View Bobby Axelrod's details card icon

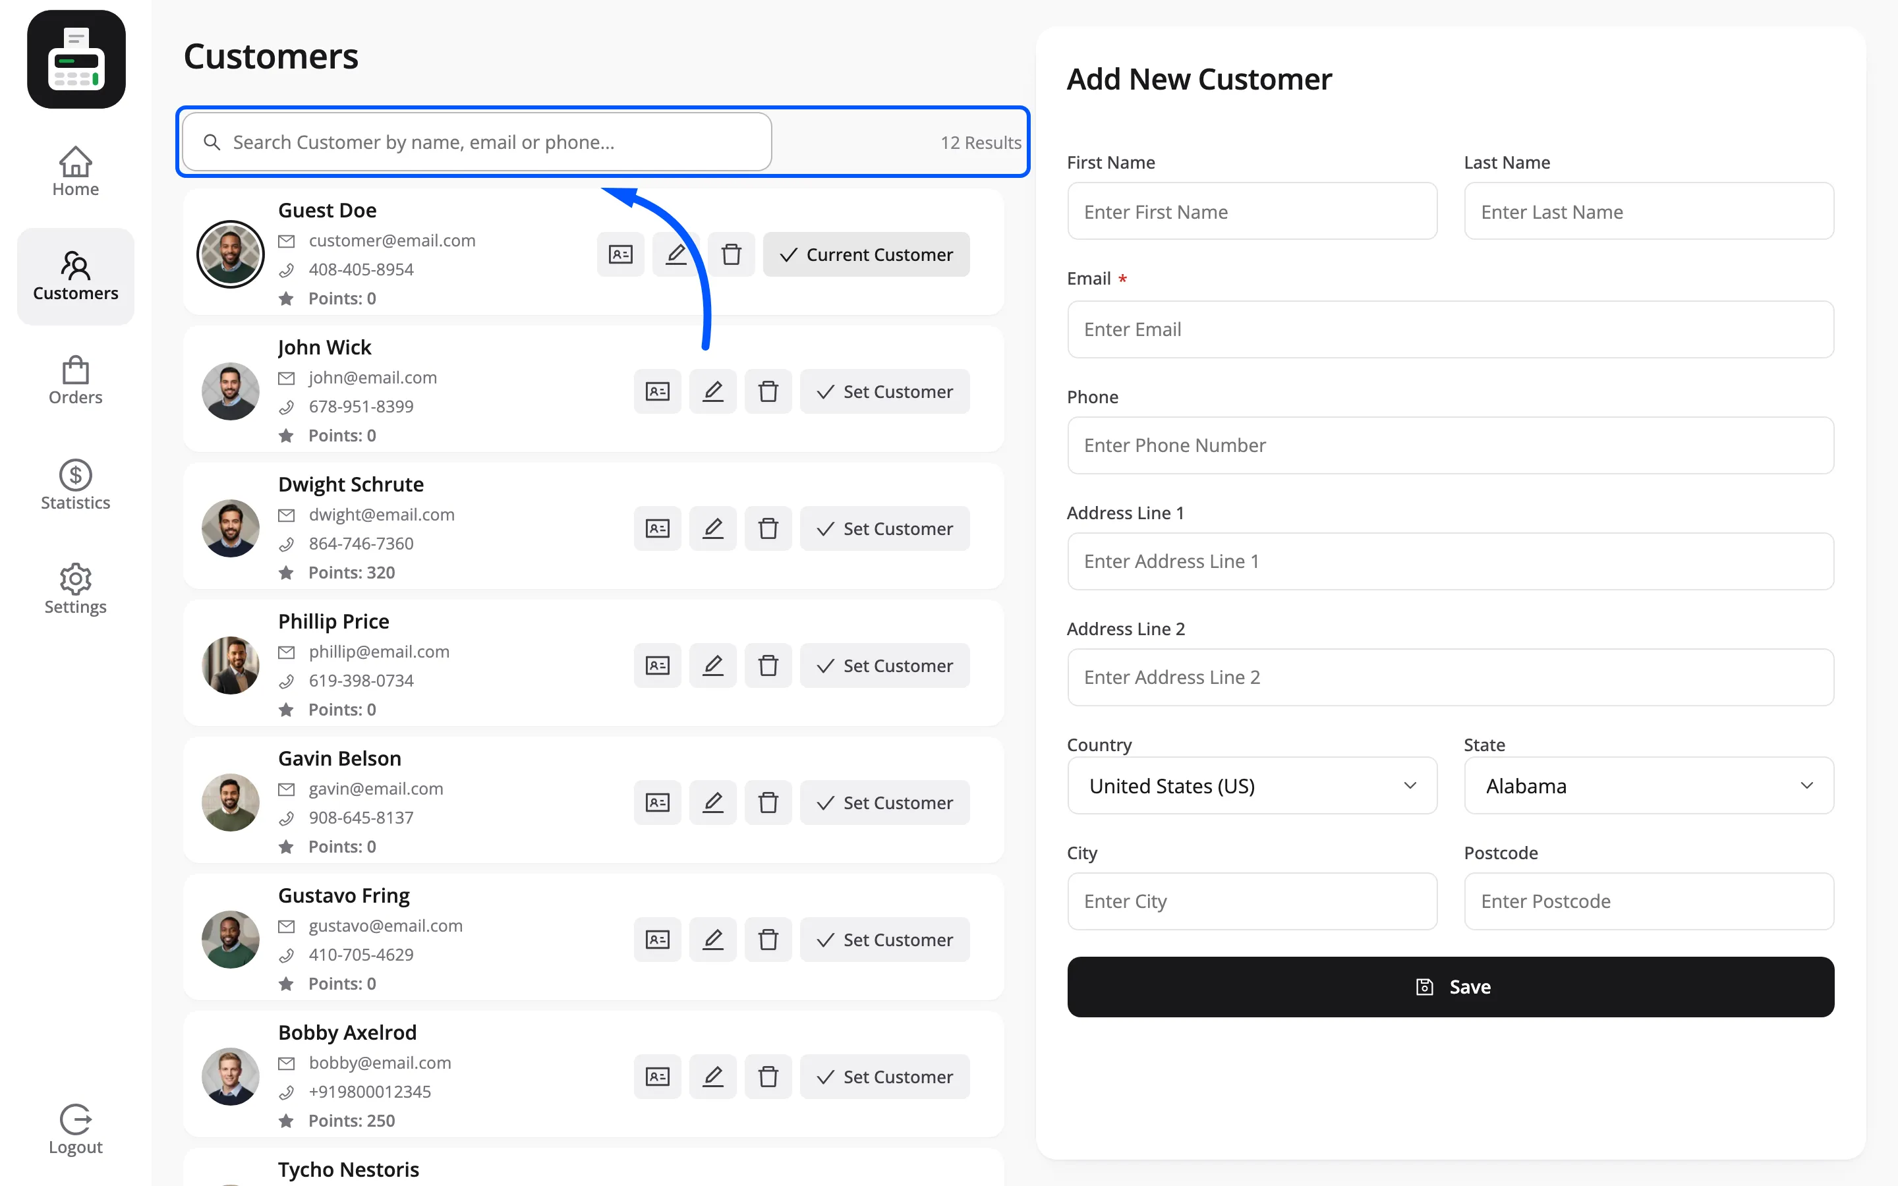coord(657,1077)
